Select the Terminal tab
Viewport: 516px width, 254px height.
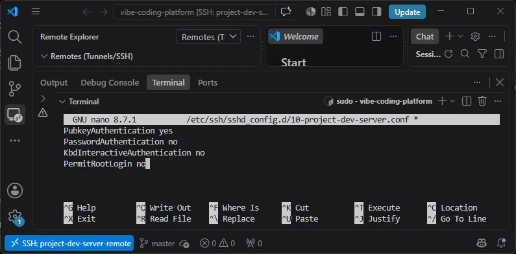pos(168,82)
